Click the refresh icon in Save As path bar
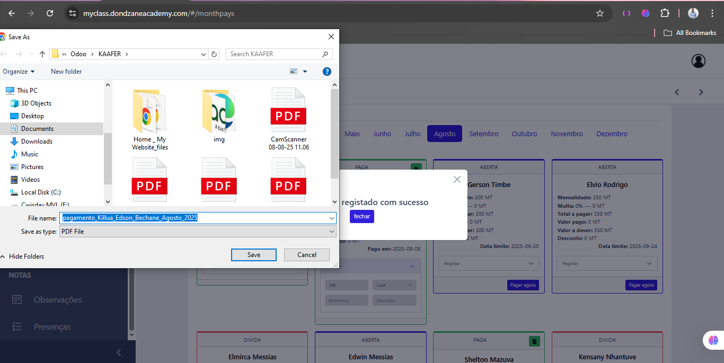 [214, 54]
